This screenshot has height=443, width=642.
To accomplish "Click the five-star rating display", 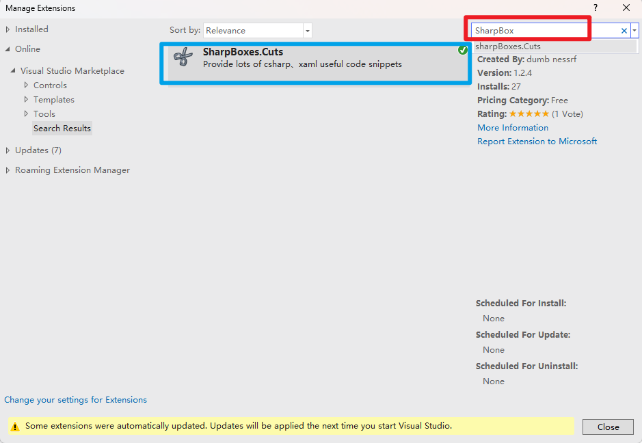I will (x=529, y=113).
